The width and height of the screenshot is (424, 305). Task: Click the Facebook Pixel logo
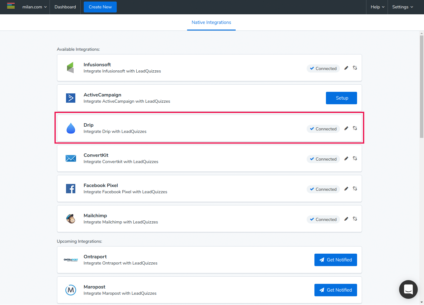click(x=71, y=189)
